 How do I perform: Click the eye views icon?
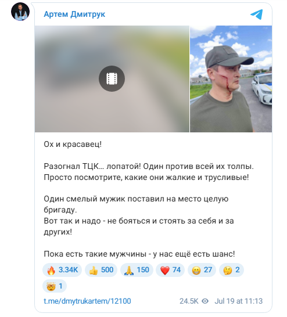(x=205, y=301)
